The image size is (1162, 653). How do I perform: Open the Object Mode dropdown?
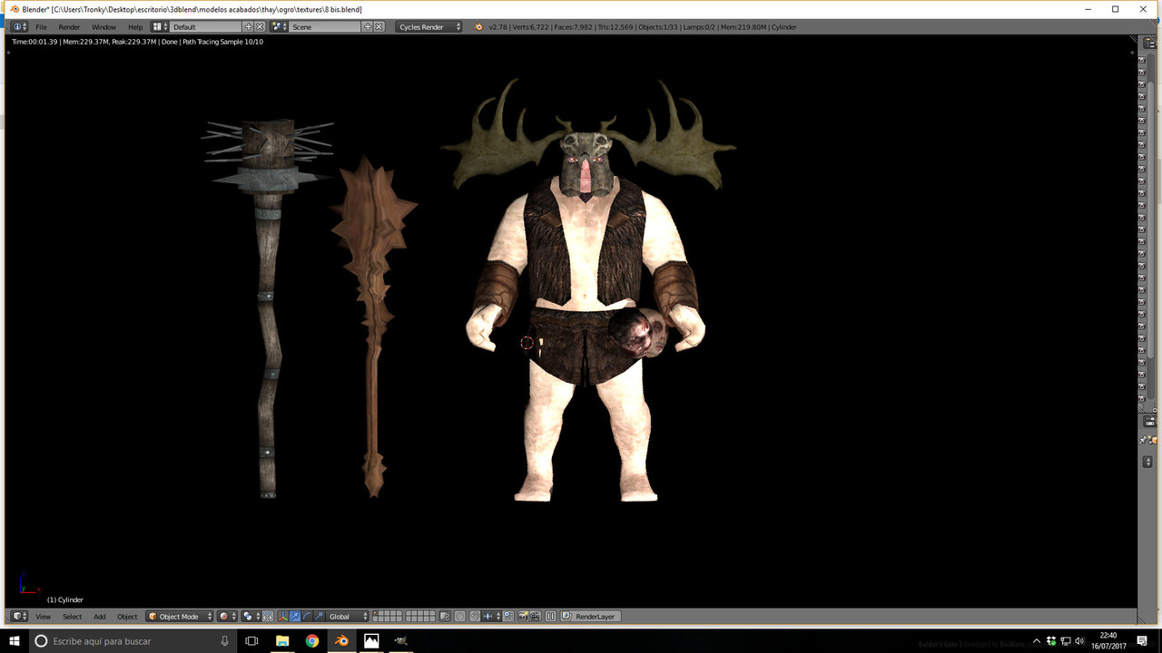pyautogui.click(x=180, y=617)
